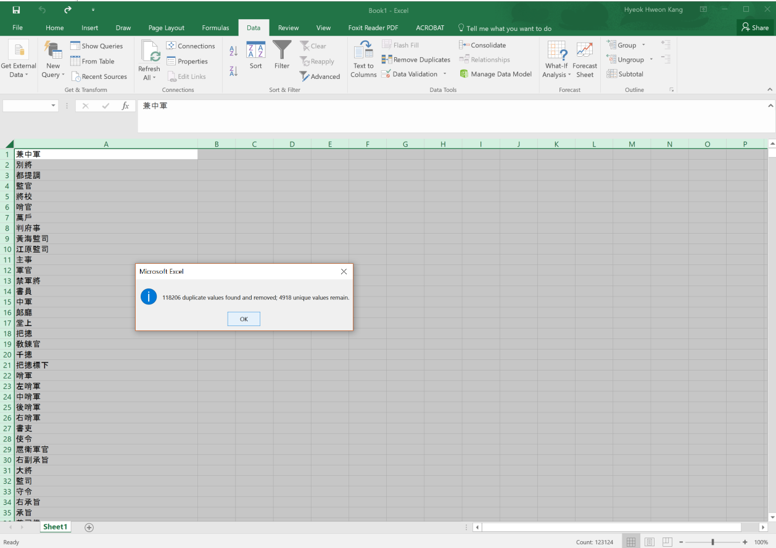The width and height of the screenshot is (776, 548).
Task: Click Subtotal
Action: click(625, 74)
